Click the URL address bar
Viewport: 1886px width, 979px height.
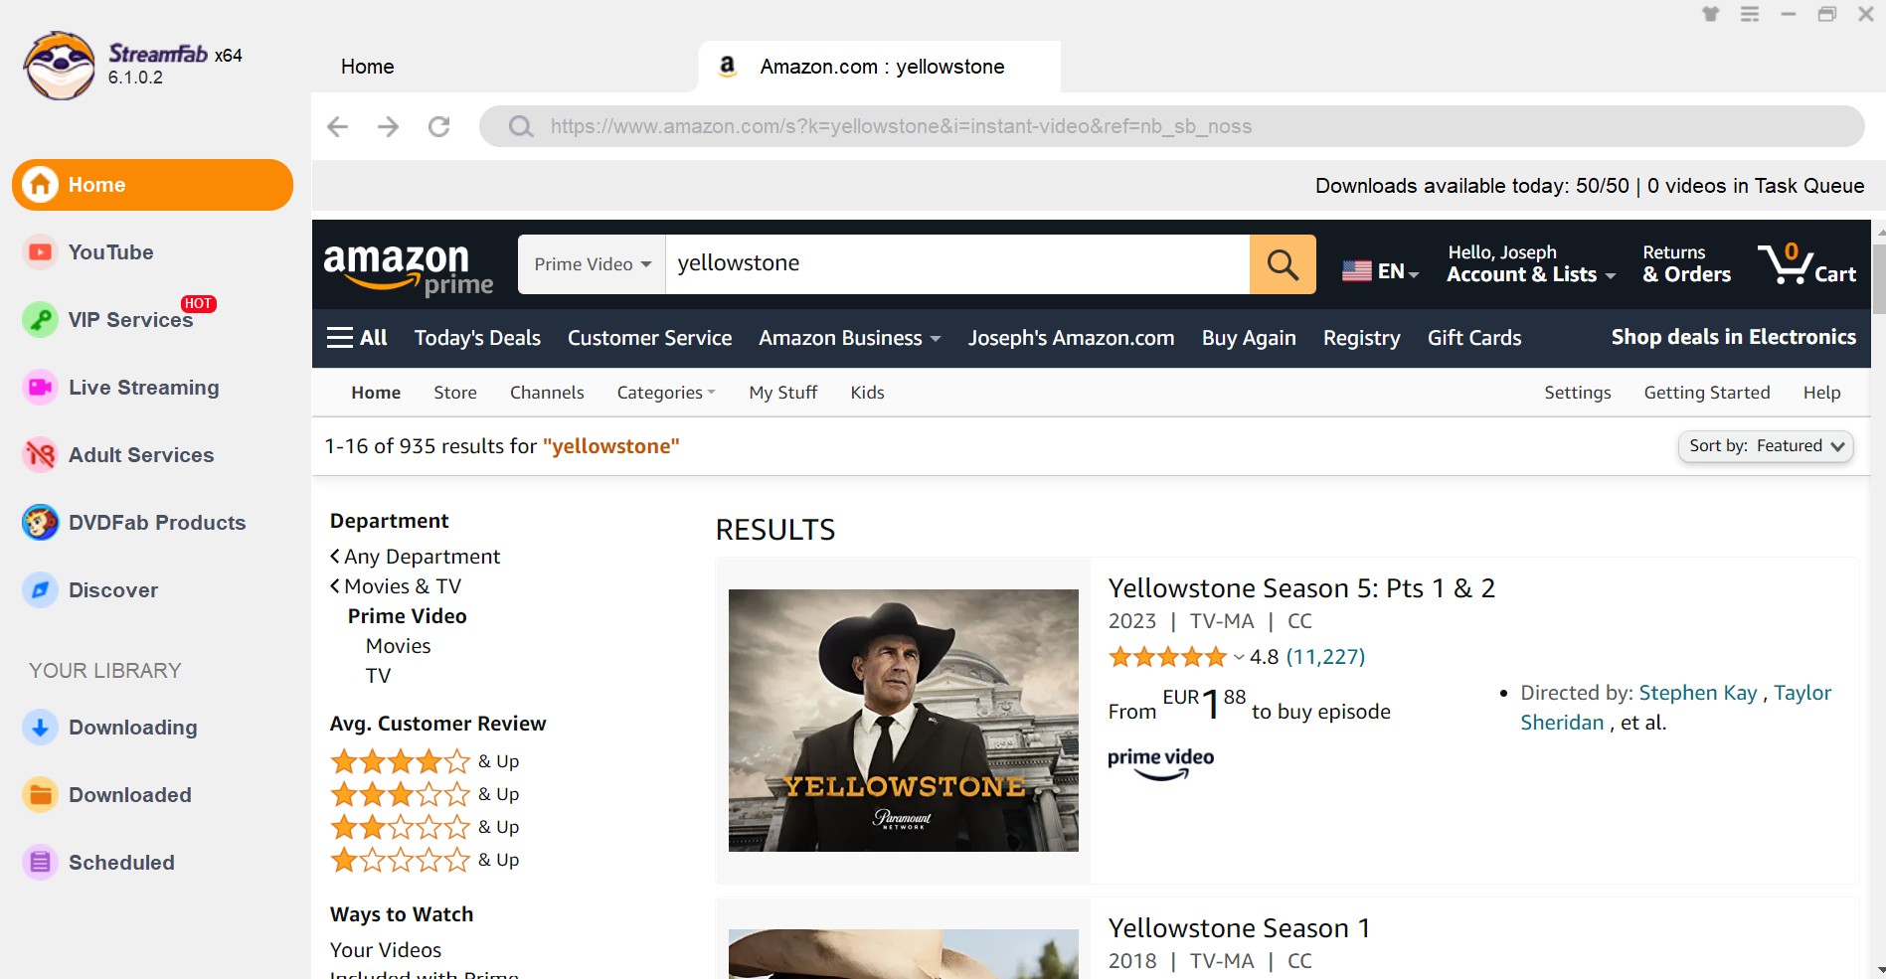coord(1171,126)
